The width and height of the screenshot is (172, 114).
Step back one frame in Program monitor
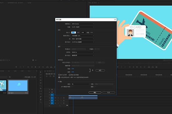click(134, 67)
